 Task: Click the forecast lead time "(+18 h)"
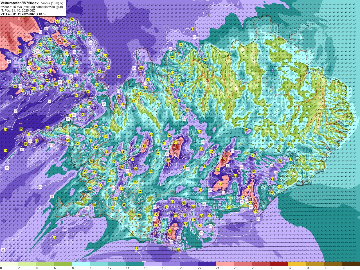(x=41, y=14)
